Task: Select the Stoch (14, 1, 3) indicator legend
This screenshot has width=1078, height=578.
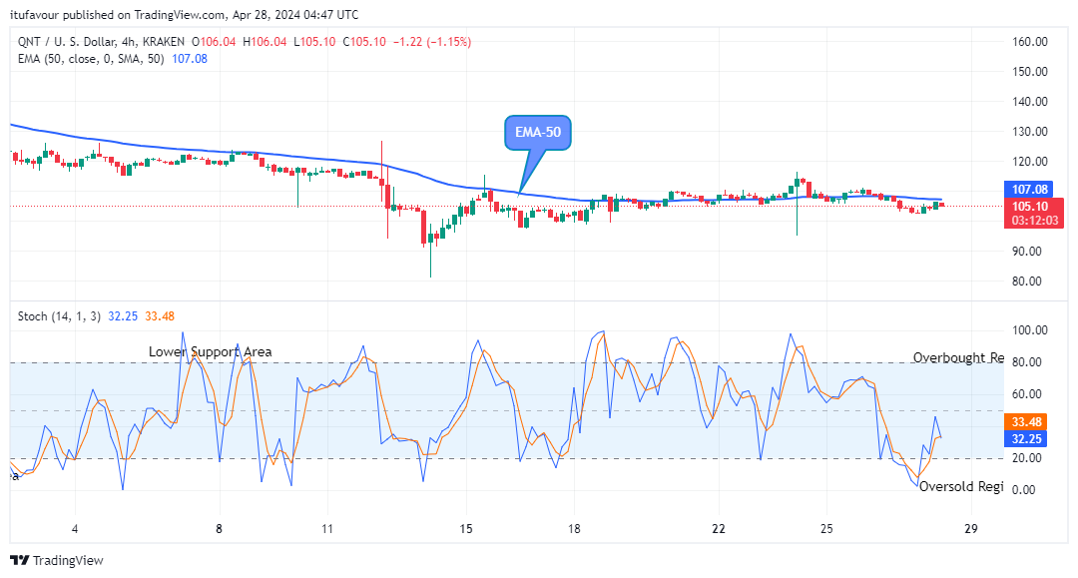Action: pos(59,316)
